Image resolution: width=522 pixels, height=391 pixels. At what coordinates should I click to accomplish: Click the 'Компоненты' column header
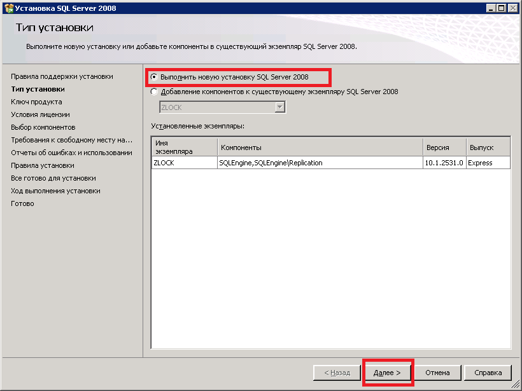pyautogui.click(x=320, y=147)
